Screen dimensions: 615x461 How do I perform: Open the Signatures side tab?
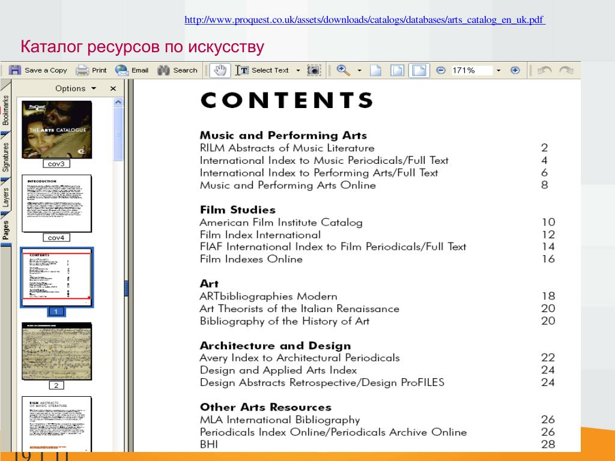coord(5,157)
